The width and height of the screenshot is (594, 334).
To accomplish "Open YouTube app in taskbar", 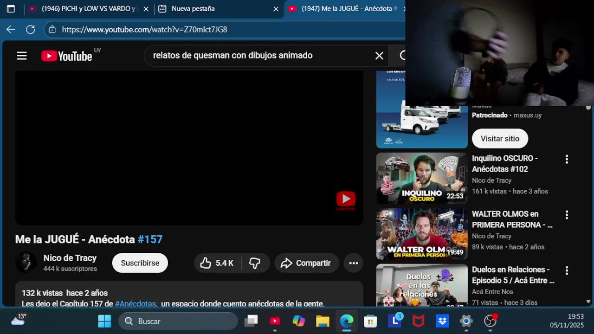I will pyautogui.click(x=275, y=321).
